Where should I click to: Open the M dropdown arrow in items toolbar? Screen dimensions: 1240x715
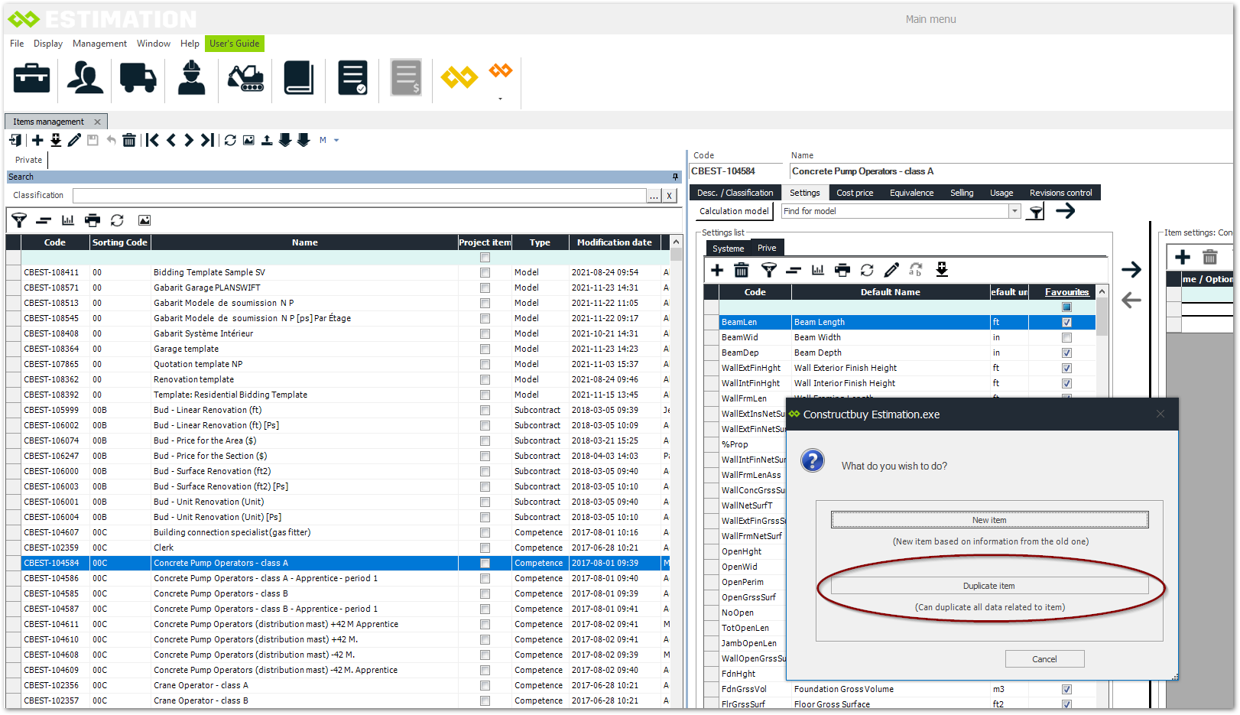click(x=336, y=140)
